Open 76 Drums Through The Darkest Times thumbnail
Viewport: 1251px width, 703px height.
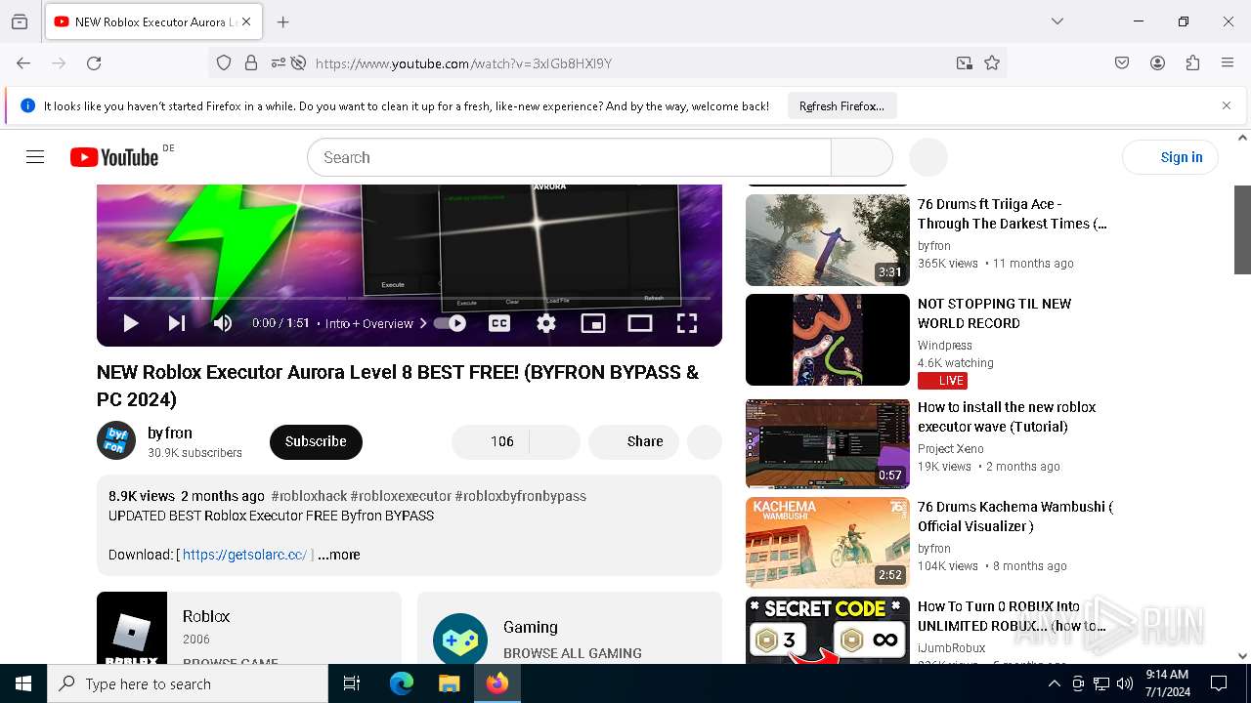click(828, 240)
